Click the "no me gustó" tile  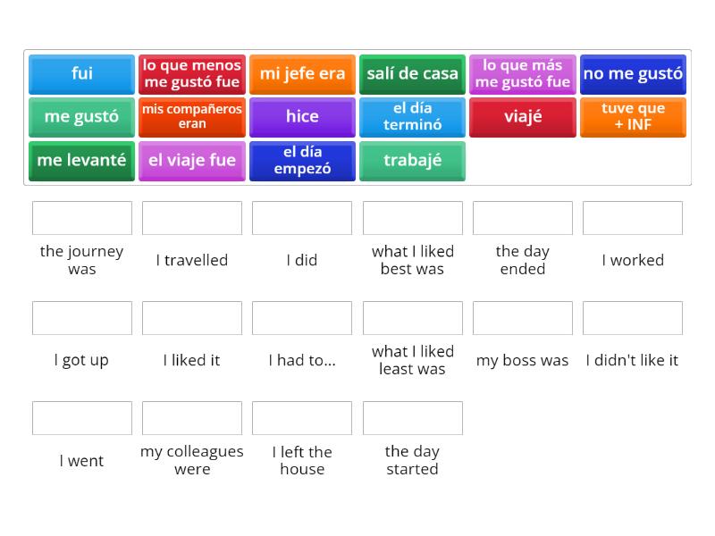tap(633, 74)
